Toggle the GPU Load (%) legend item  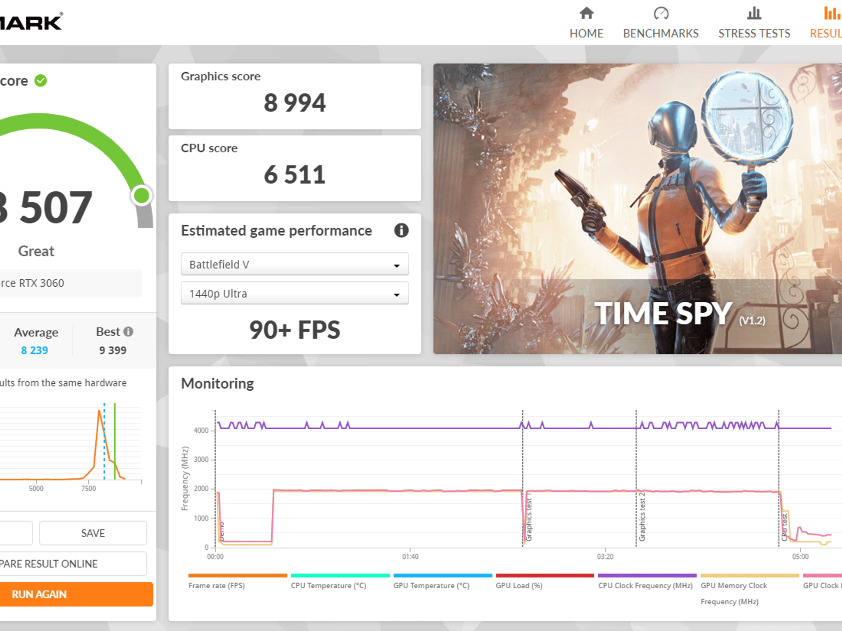tap(545, 581)
